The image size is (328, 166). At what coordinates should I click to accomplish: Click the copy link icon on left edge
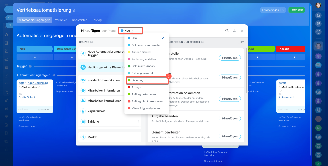9,18
